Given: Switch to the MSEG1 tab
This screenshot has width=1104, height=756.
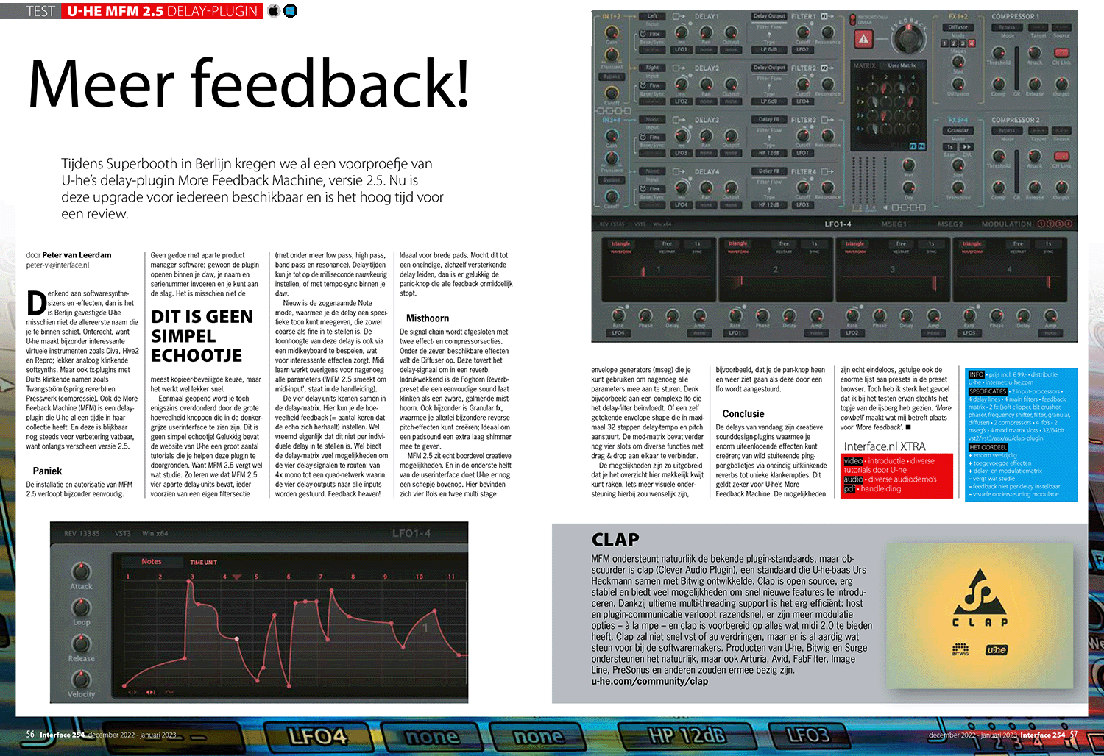Looking at the screenshot, I should point(894,224).
